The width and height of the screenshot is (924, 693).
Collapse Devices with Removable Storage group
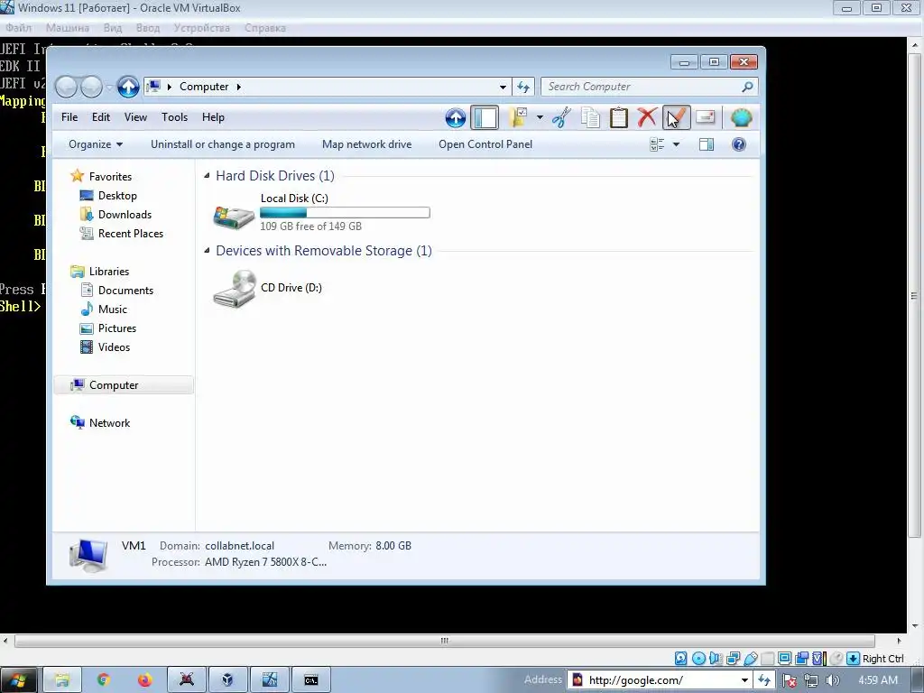click(207, 251)
